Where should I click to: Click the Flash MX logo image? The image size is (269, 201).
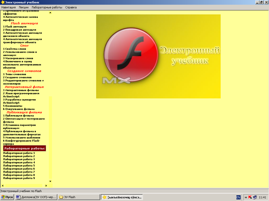point(158,56)
